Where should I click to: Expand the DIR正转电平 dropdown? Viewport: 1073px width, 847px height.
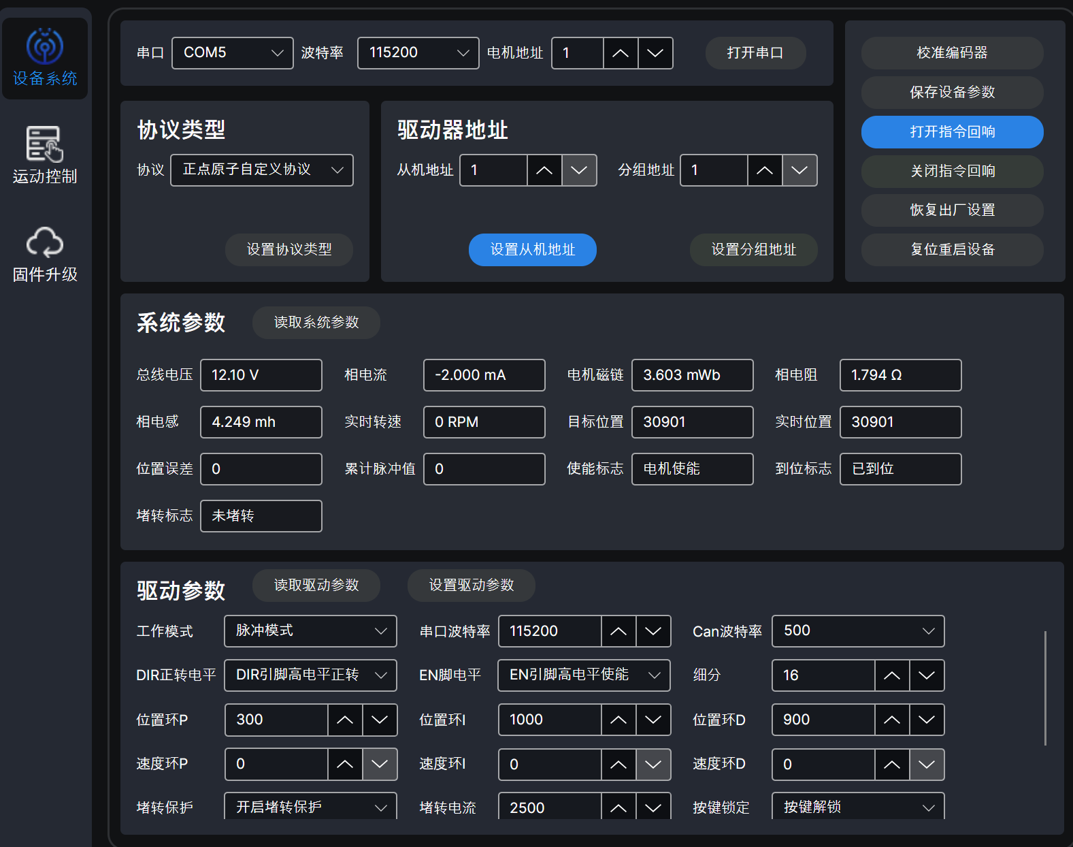click(x=311, y=675)
